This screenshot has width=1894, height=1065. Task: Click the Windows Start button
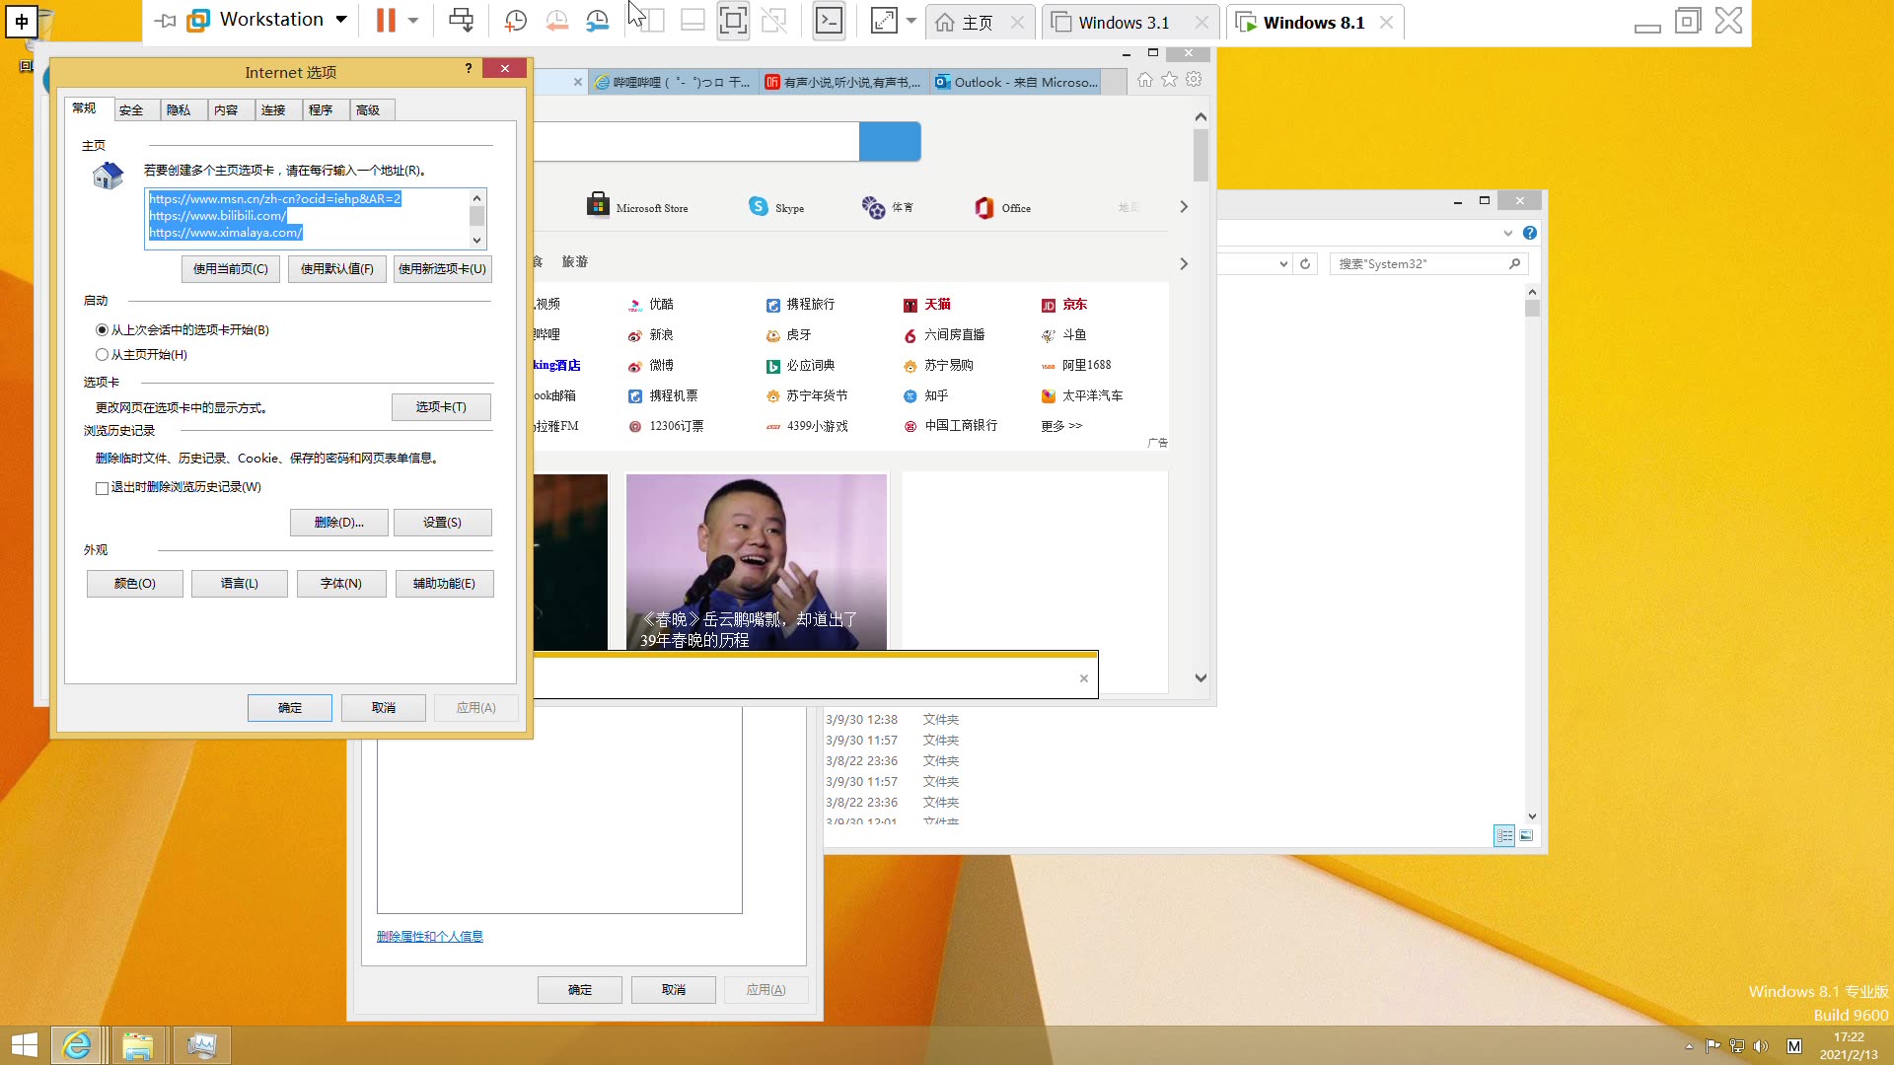[x=24, y=1045]
